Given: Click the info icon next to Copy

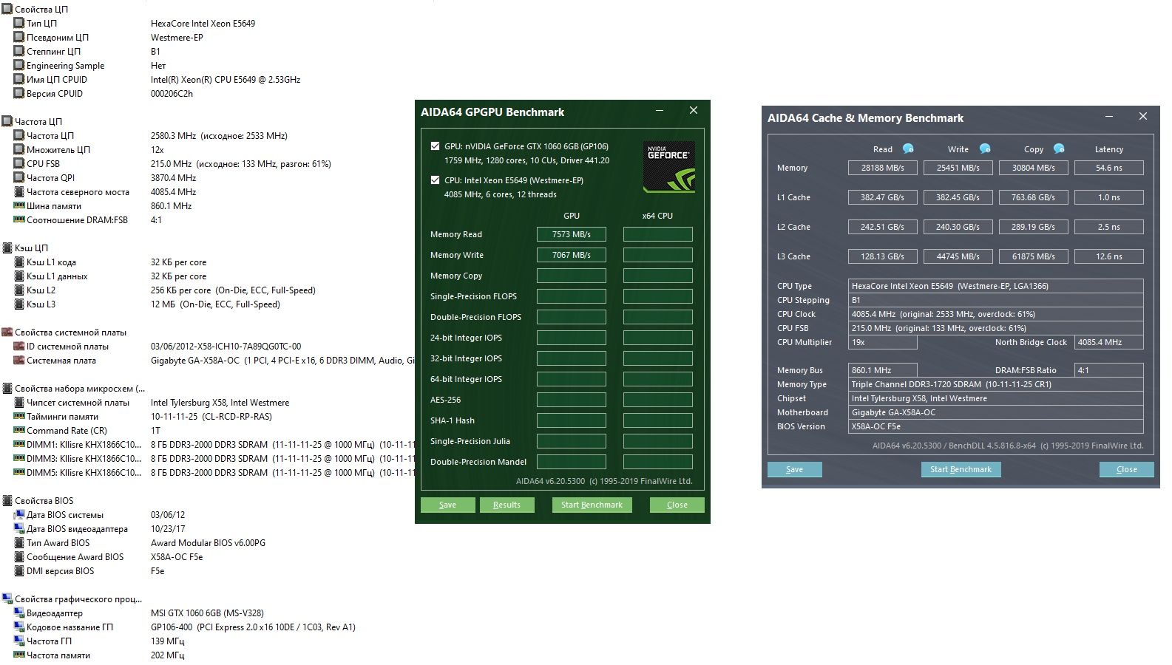Looking at the screenshot, I should click(1059, 149).
